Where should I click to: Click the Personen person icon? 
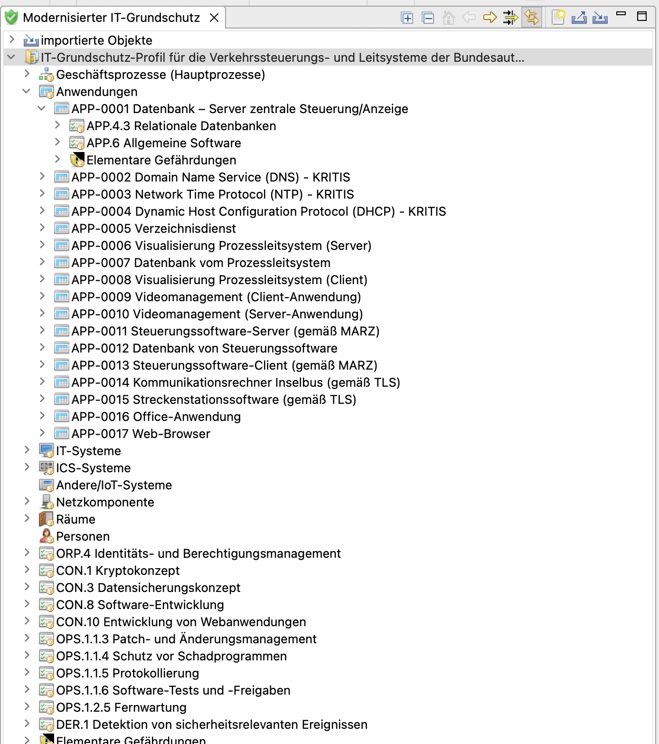pyautogui.click(x=47, y=536)
